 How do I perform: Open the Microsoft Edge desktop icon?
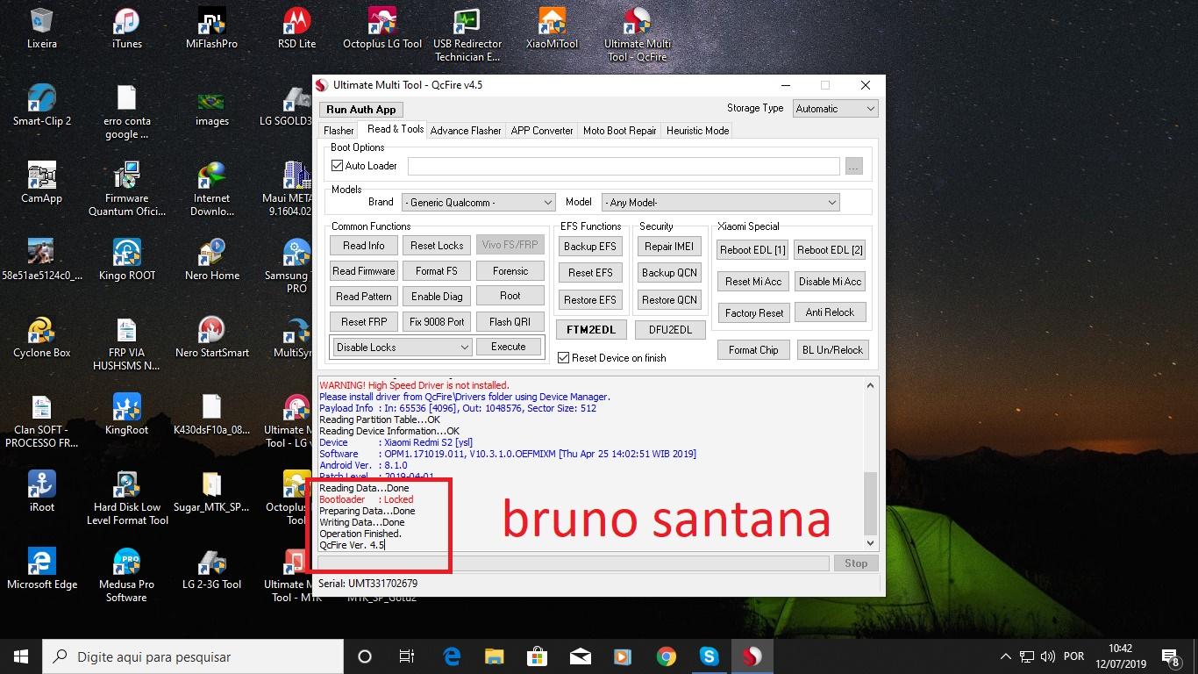tap(41, 569)
